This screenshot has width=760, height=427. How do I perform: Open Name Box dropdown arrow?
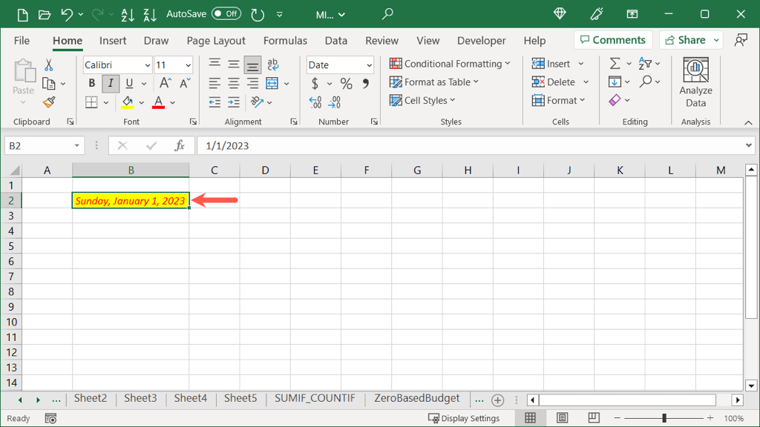(76, 146)
